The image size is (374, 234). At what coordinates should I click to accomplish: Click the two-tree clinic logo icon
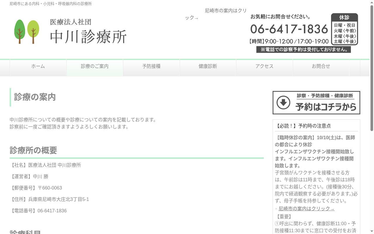tap(27, 32)
